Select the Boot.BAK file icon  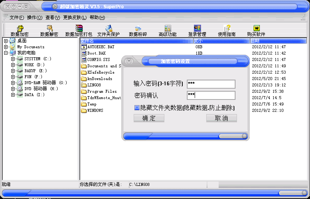click(84, 53)
